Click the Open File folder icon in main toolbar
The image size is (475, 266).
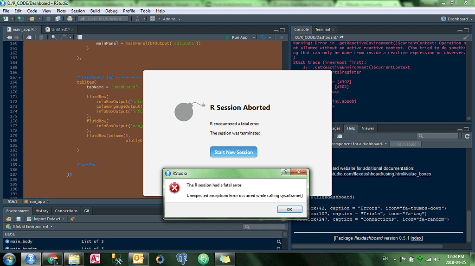(x=32, y=19)
